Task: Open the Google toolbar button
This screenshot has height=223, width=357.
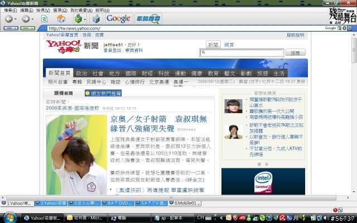Action: point(118,18)
